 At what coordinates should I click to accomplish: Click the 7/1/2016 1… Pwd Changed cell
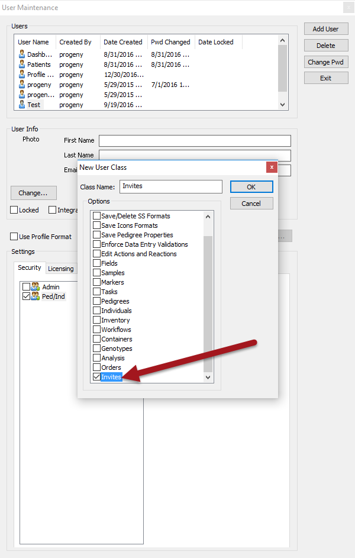coord(170,85)
